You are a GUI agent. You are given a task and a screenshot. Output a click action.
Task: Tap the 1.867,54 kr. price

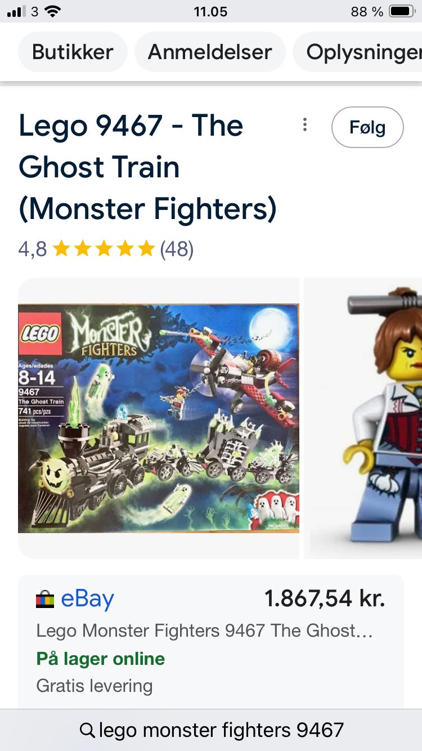click(325, 598)
